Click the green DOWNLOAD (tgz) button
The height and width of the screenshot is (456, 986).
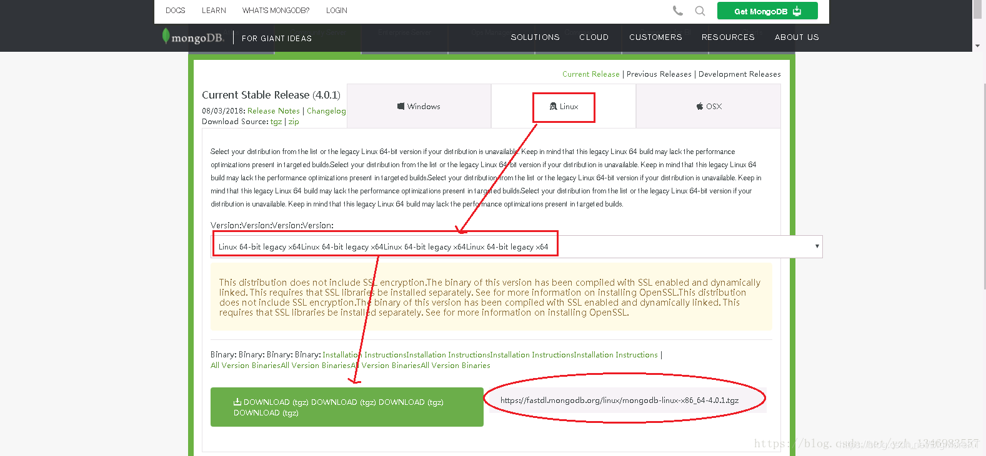coord(347,407)
